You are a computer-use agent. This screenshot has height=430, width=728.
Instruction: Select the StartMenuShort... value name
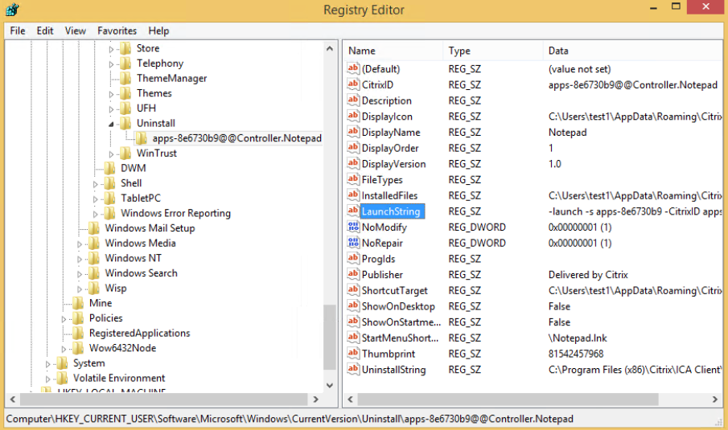coord(400,338)
